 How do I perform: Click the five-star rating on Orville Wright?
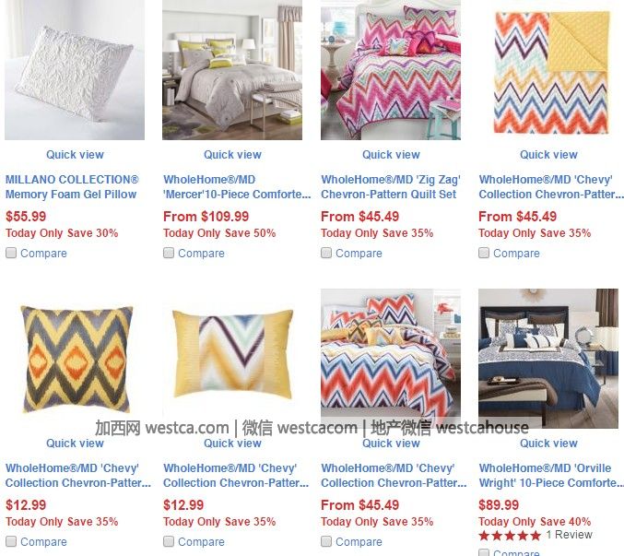click(510, 536)
